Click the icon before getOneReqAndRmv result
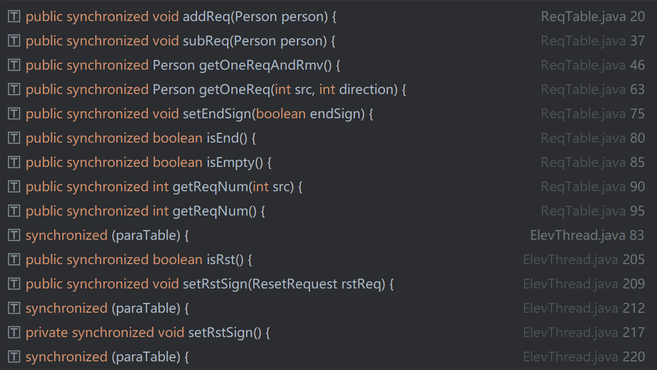The height and width of the screenshot is (370, 657). [15, 65]
